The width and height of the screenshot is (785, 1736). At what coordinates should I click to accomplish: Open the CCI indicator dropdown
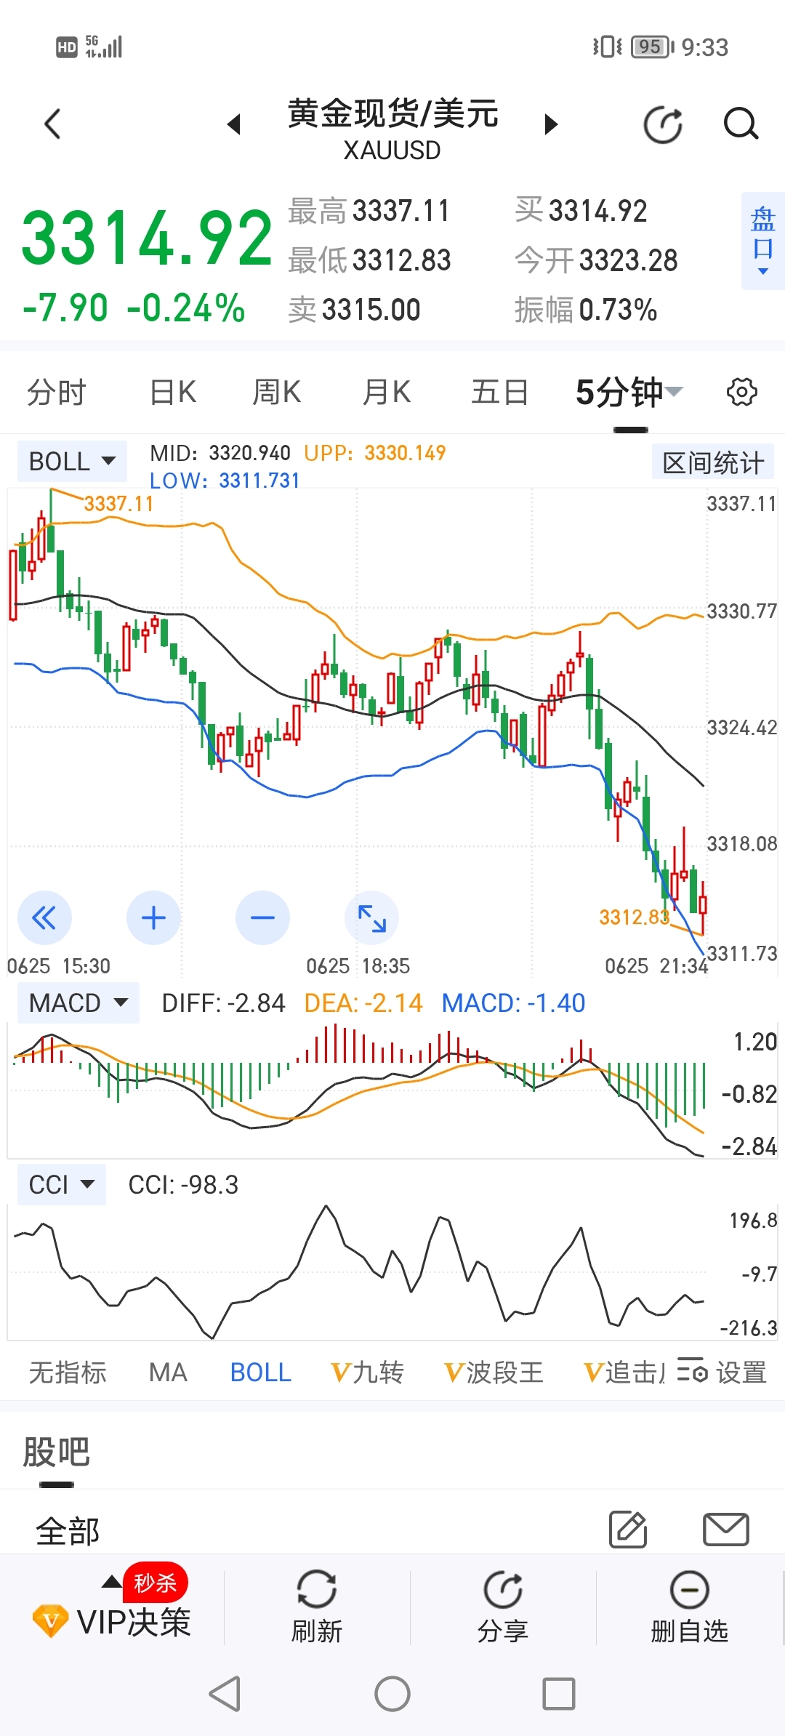tap(62, 1185)
